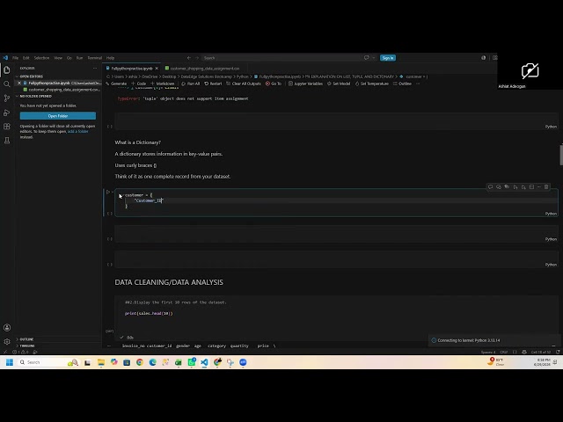Open the Manage gear in the activity bar
Viewport: 563px width, 422px height.
click(7, 342)
